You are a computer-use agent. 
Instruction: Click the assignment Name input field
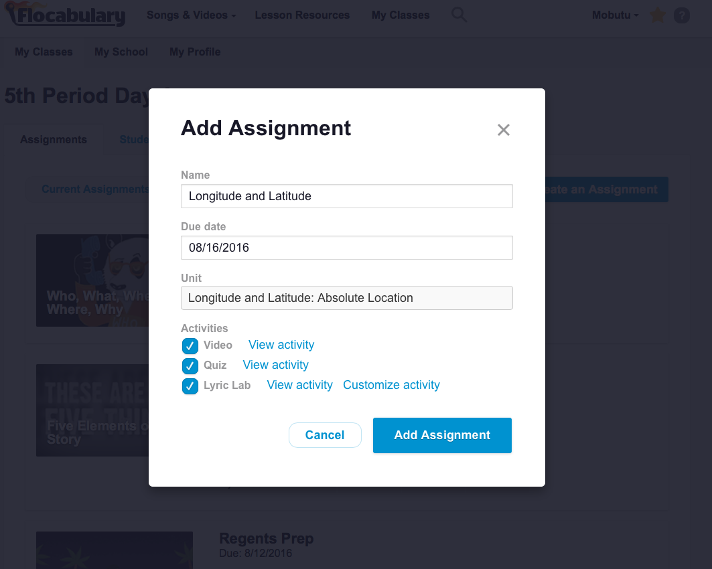pyautogui.click(x=346, y=196)
